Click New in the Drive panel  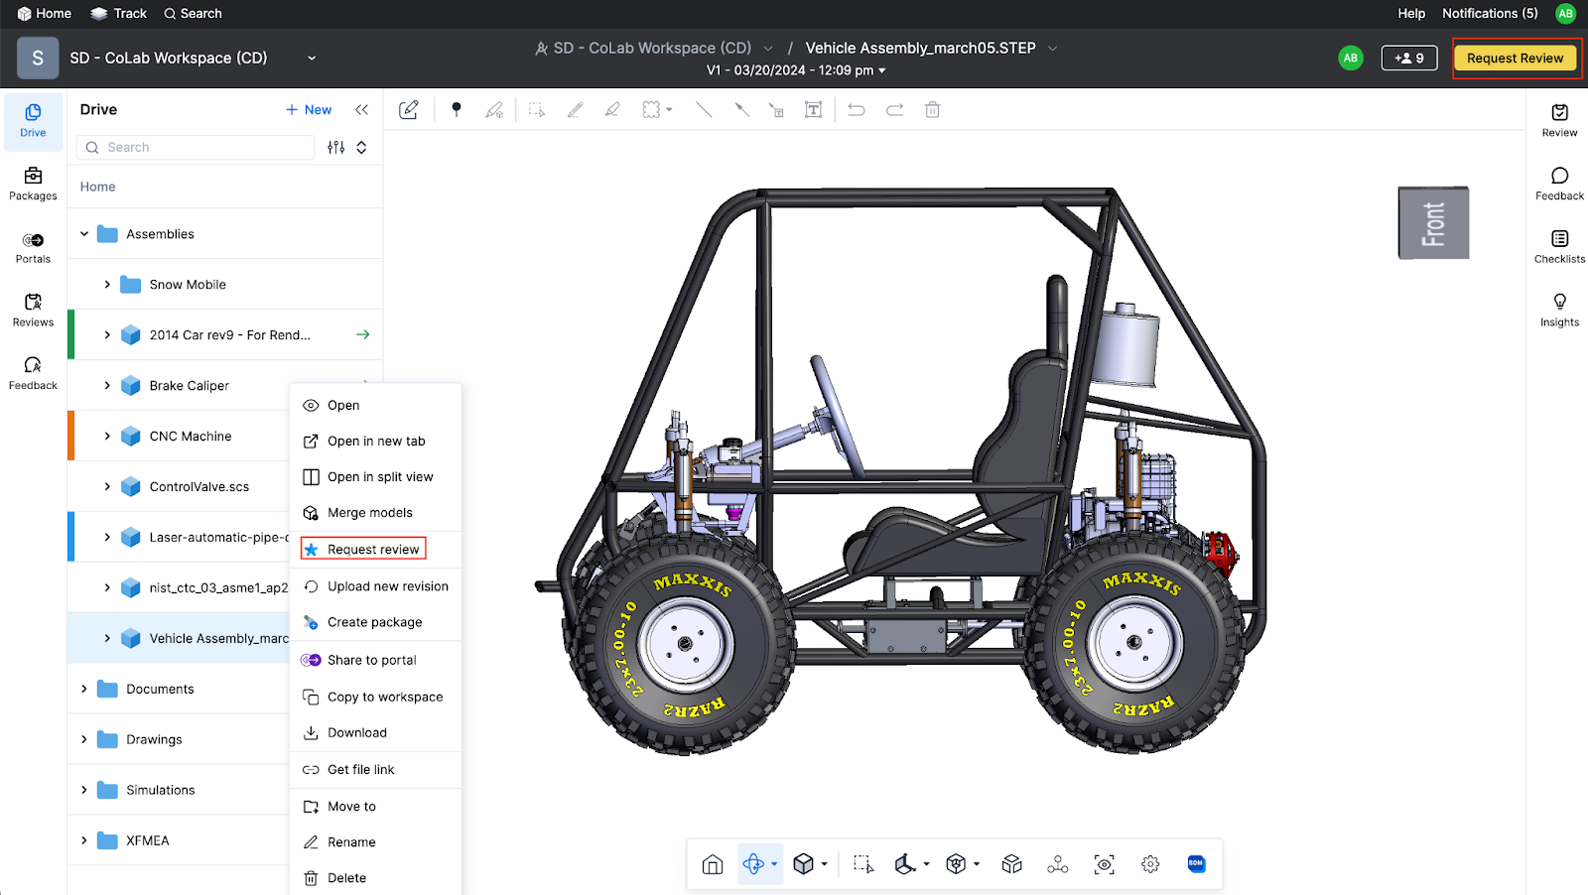(x=309, y=110)
